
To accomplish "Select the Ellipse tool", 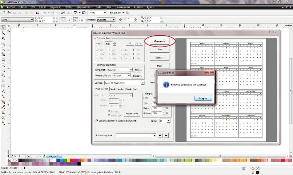I will 3,65.
